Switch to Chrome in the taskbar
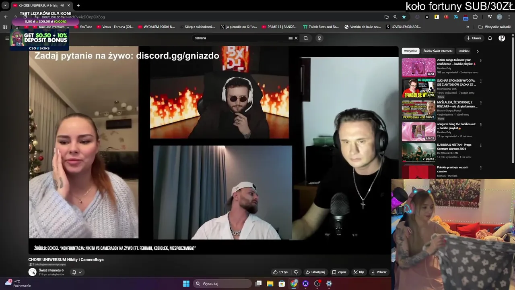Viewport: 515px width, 290px height. tap(294, 284)
